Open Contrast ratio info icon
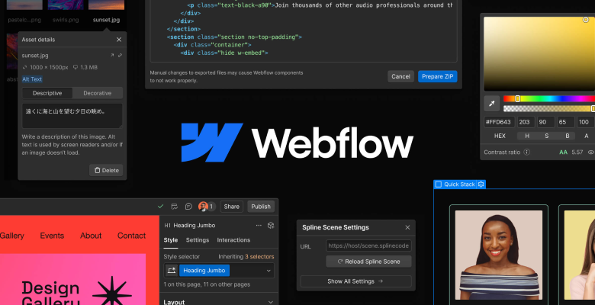The height and width of the screenshot is (305, 595). 526,152
